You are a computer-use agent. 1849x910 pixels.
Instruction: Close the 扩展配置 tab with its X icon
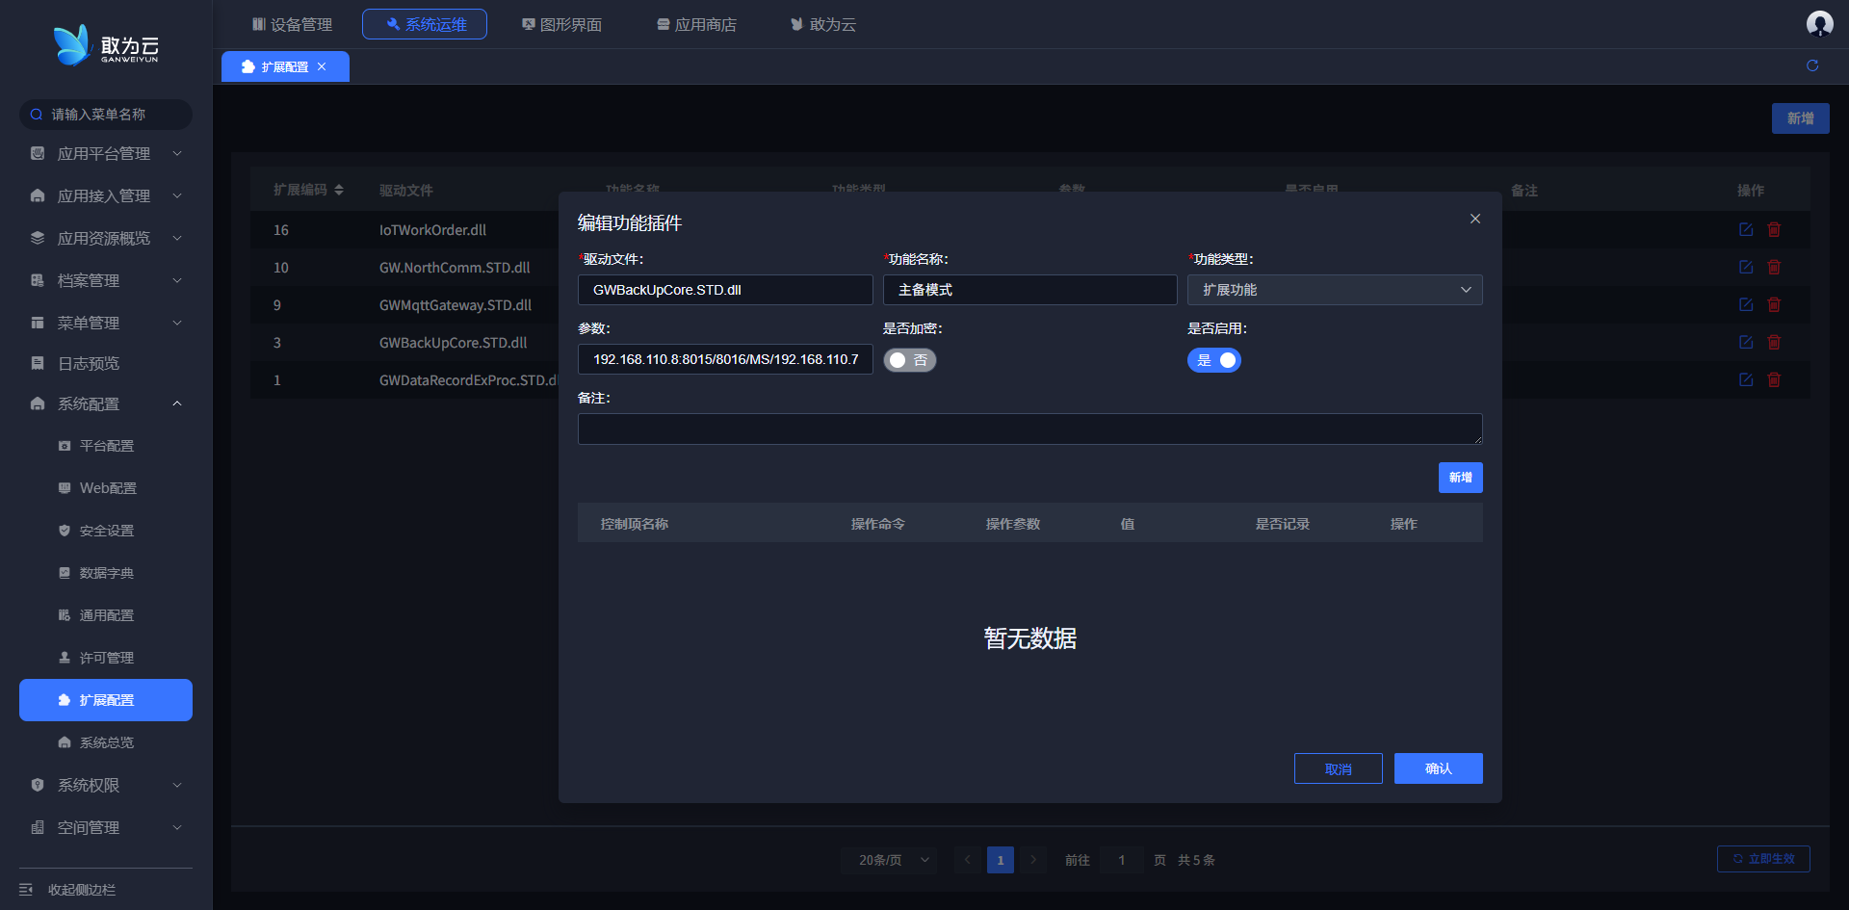pyautogui.click(x=322, y=66)
